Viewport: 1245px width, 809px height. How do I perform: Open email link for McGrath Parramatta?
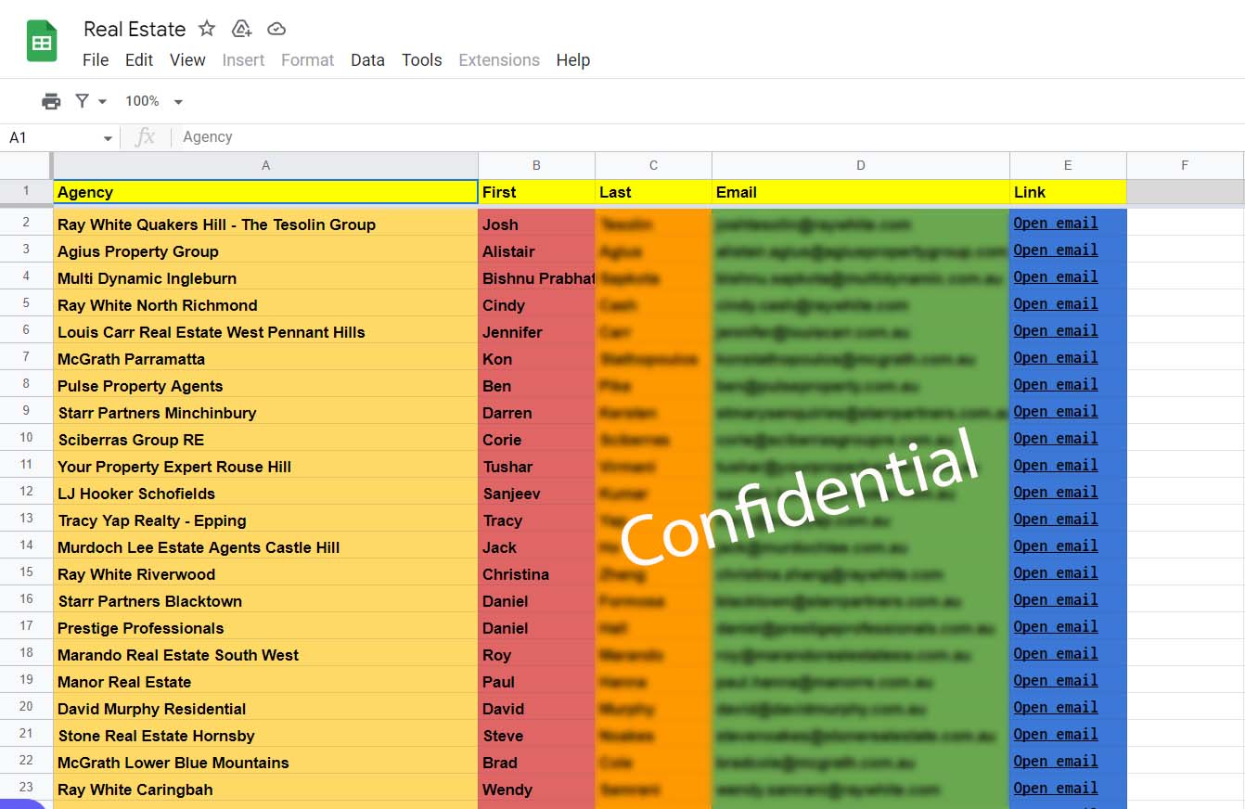[1056, 357]
